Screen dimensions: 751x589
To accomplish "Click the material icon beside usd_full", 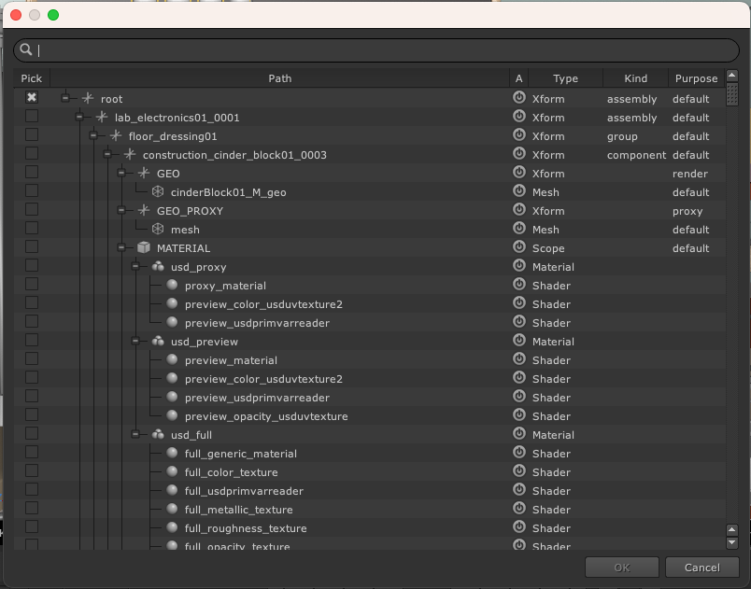I will pos(158,434).
